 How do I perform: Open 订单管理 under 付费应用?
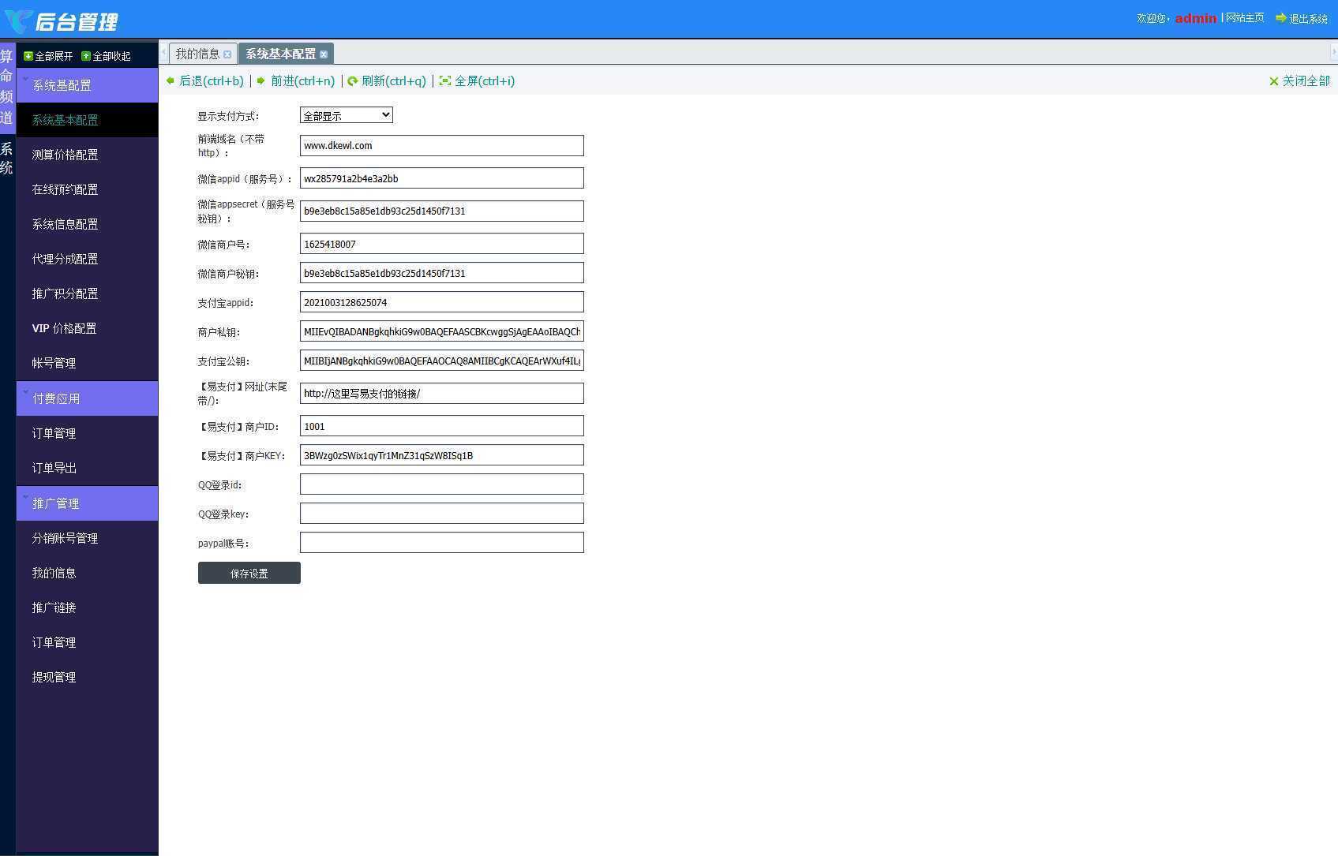coord(87,433)
